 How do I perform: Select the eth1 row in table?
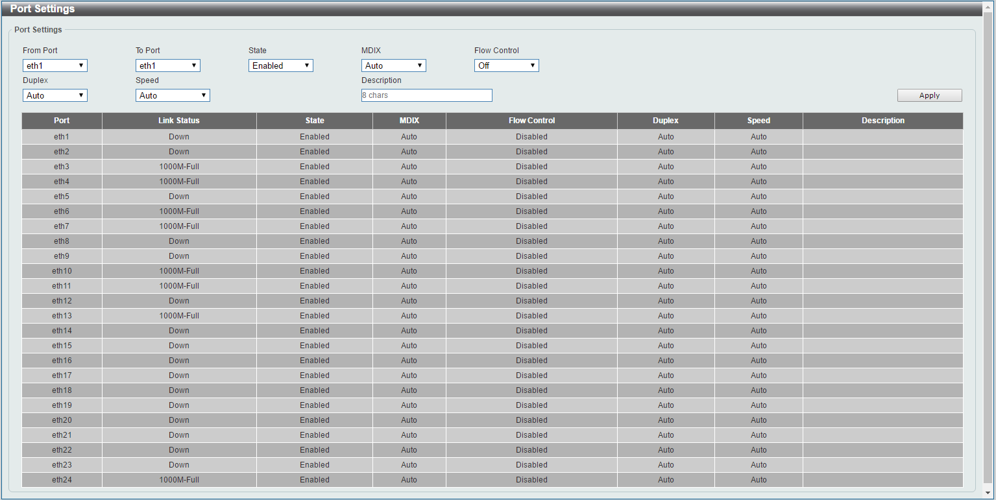[62, 137]
